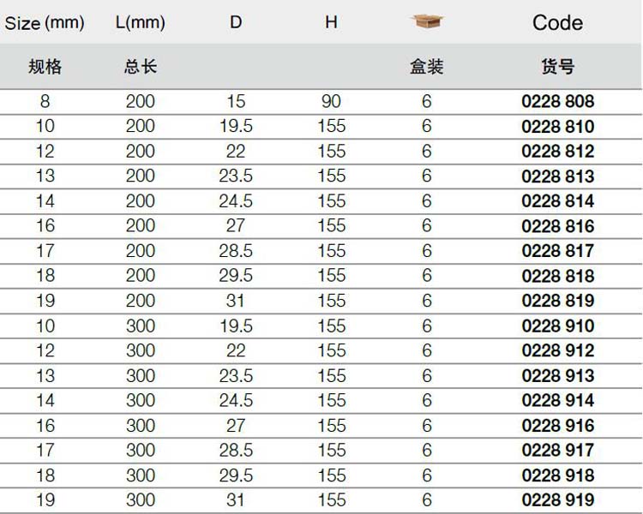Click the "L(mm)" column header

pyautogui.click(x=140, y=23)
